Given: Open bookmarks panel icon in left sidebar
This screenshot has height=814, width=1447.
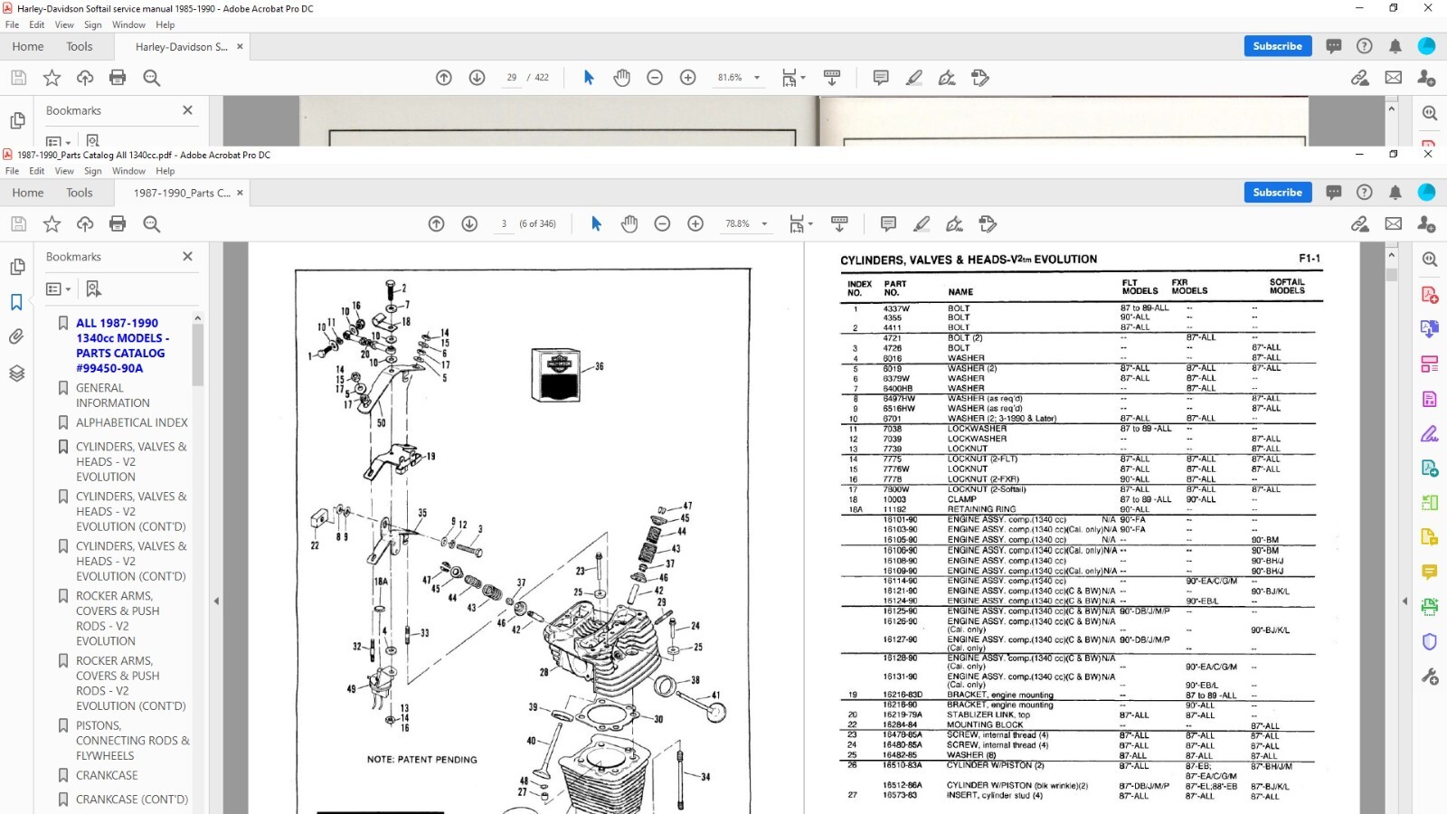Looking at the screenshot, I should [16, 302].
